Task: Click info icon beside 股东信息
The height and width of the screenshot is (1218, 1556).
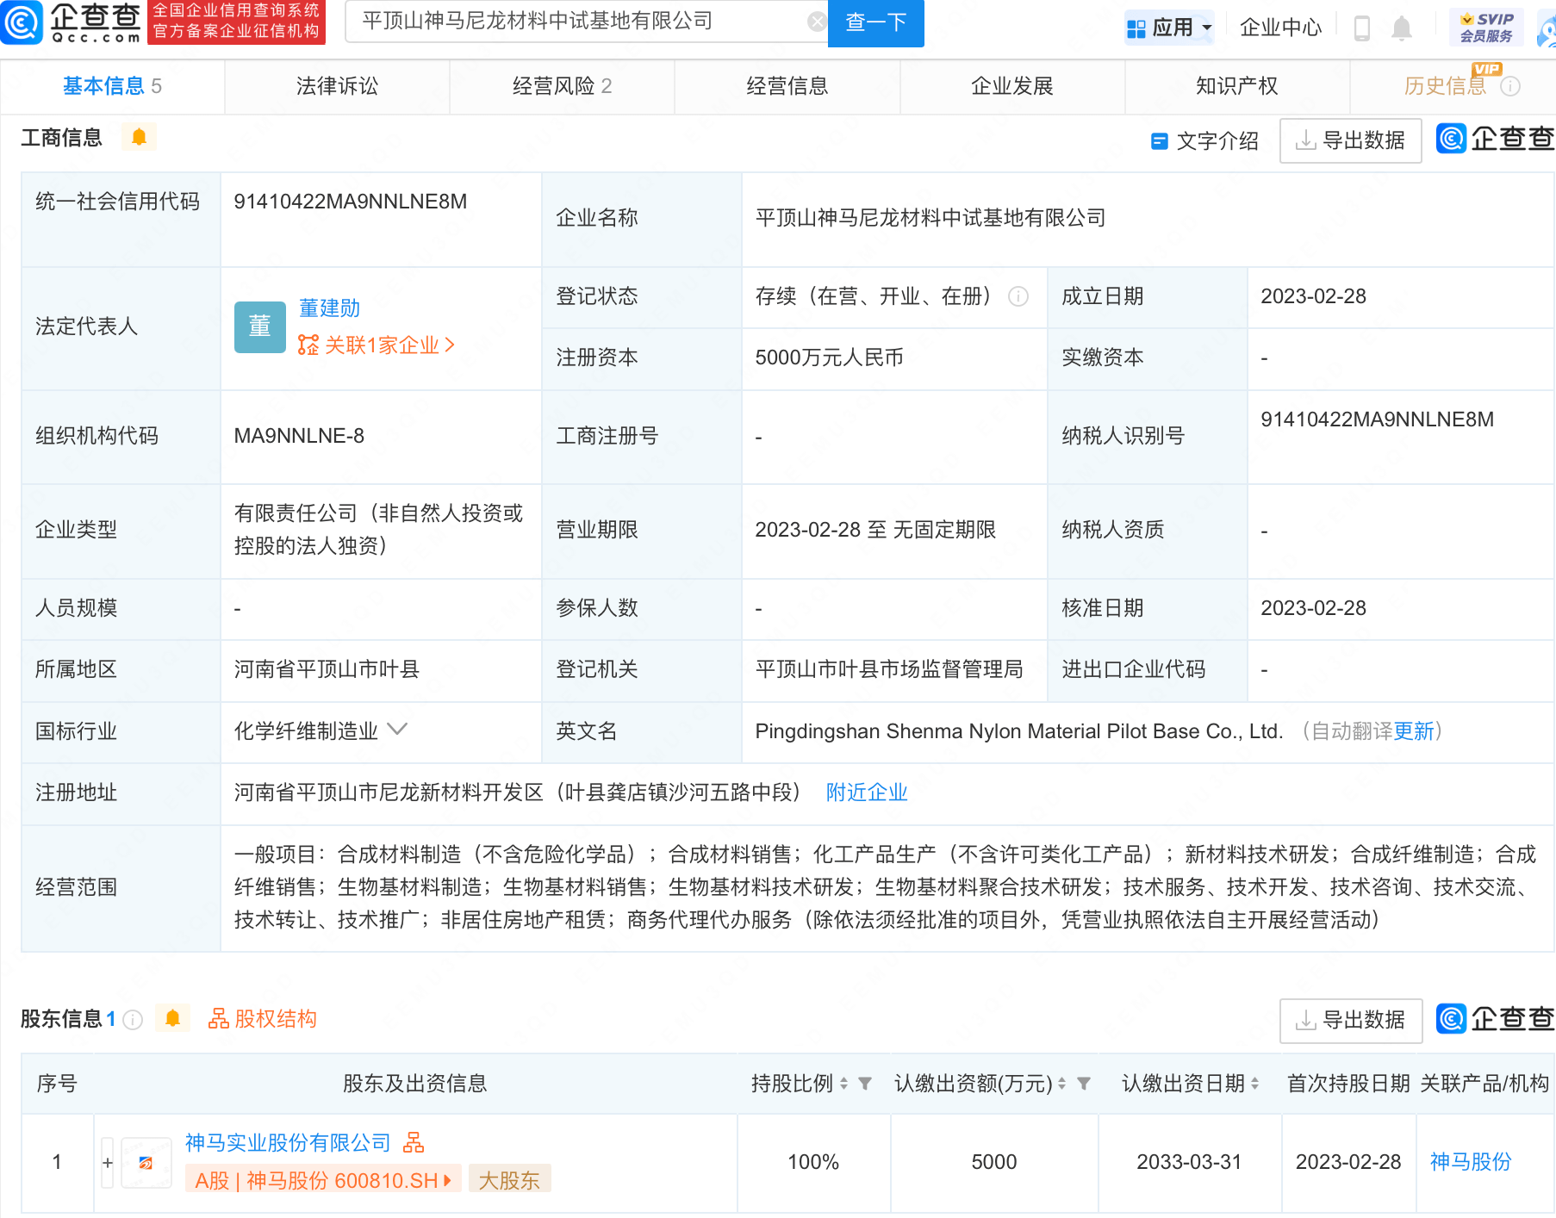Action: pyautogui.click(x=133, y=1019)
